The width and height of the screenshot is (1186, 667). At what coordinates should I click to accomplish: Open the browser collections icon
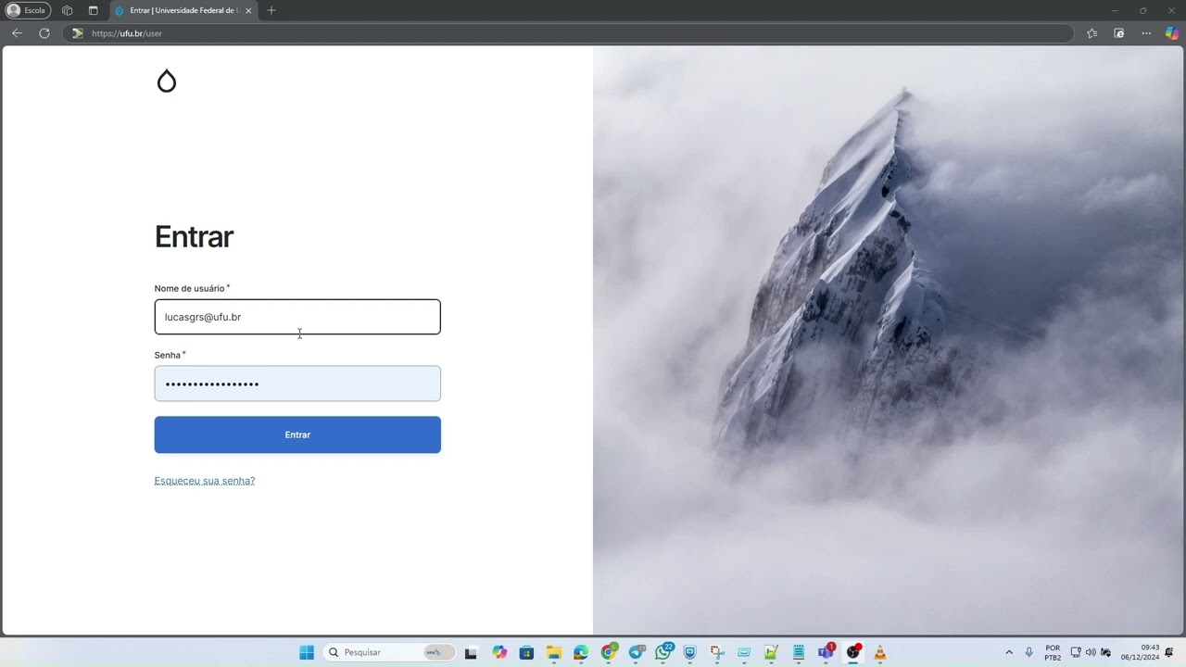click(x=1118, y=33)
